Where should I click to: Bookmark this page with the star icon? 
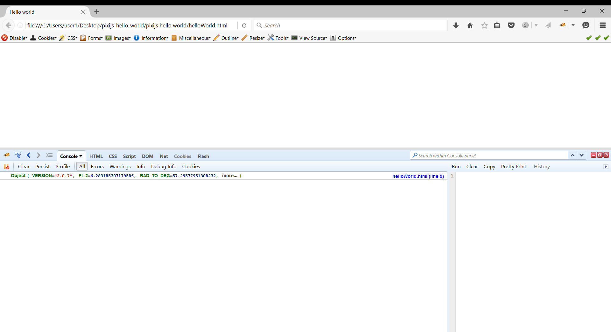[x=484, y=25]
